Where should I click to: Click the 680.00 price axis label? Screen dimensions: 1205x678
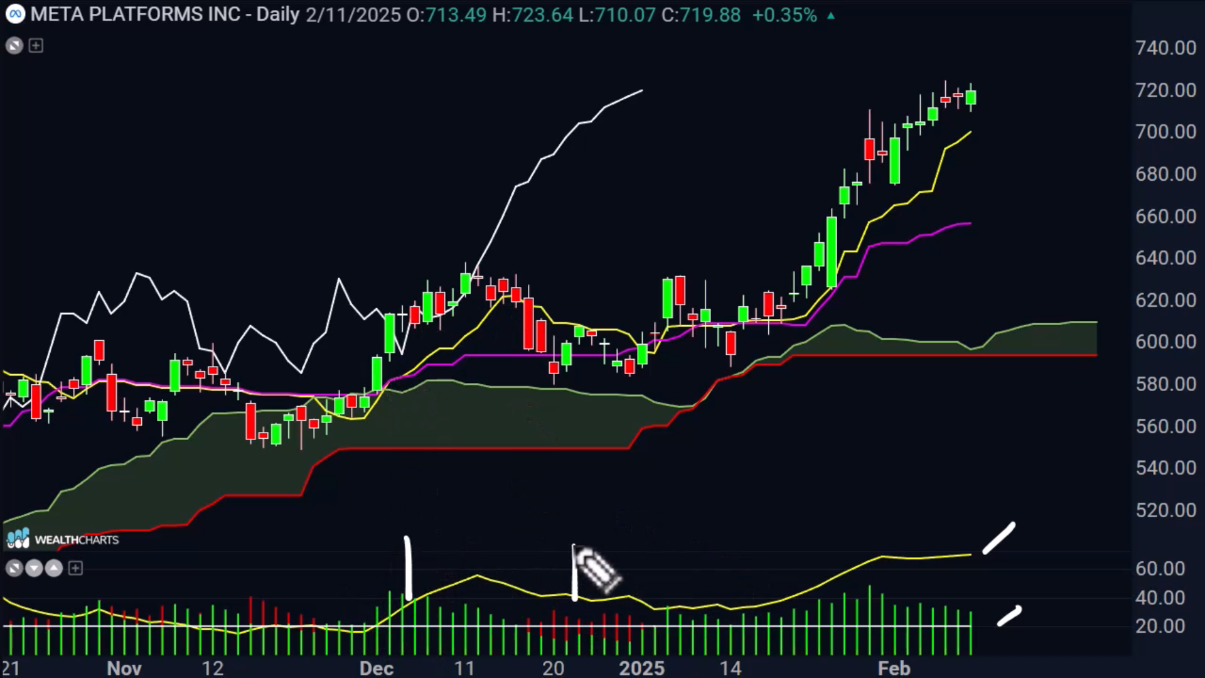click(x=1165, y=174)
